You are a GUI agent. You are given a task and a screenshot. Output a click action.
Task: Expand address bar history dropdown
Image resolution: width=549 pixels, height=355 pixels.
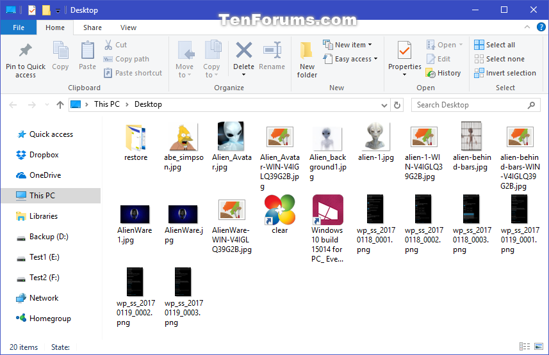[384, 105]
